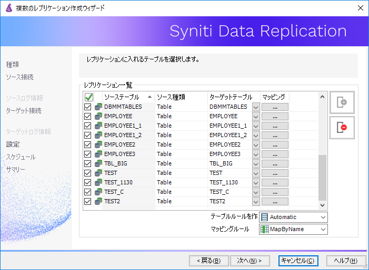Screen dimensions: 369x270
Task: Click the TBL_BIG row database icon
Action: tap(98, 163)
